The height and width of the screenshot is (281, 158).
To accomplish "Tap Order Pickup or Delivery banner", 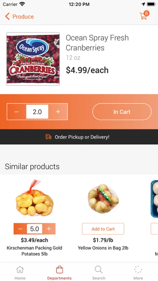I will [x=79, y=137].
